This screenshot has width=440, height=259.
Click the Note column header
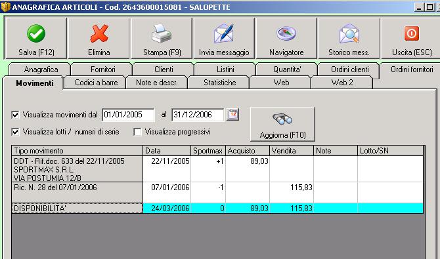tap(336, 151)
